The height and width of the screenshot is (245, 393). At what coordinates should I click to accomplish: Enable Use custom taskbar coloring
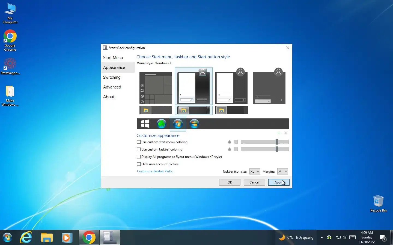click(139, 149)
